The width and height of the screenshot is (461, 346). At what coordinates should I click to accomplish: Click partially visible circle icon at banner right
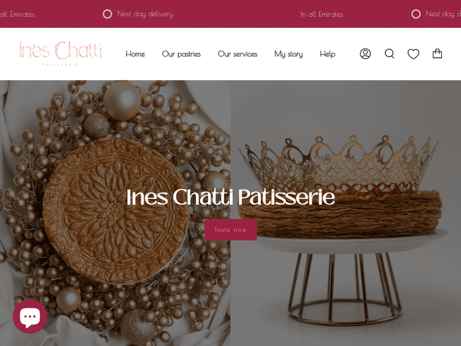point(416,14)
